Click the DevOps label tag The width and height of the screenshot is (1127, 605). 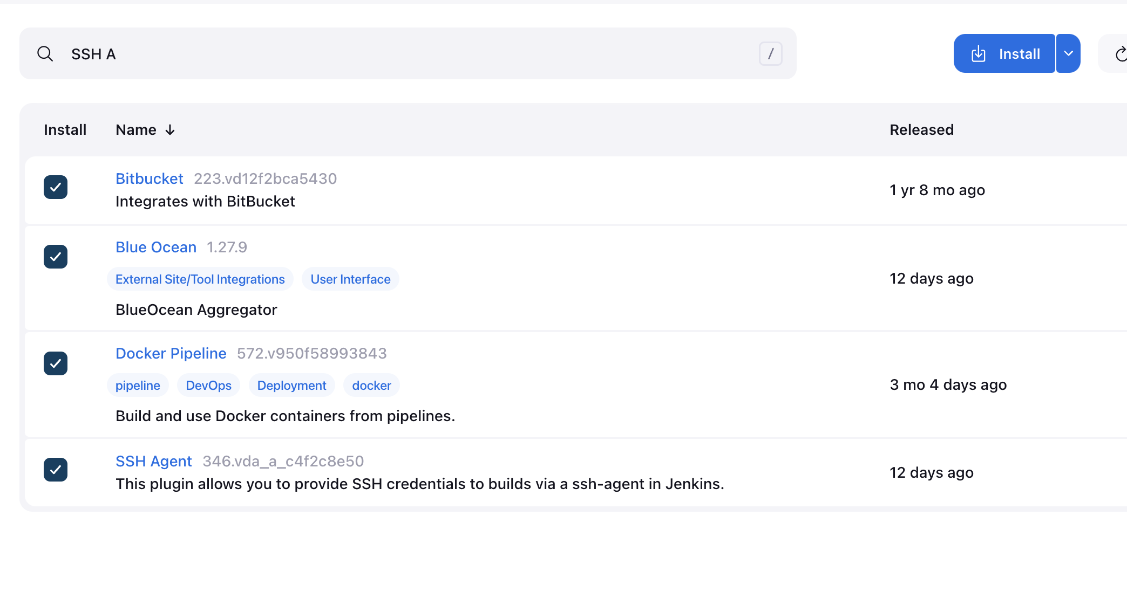click(x=208, y=386)
